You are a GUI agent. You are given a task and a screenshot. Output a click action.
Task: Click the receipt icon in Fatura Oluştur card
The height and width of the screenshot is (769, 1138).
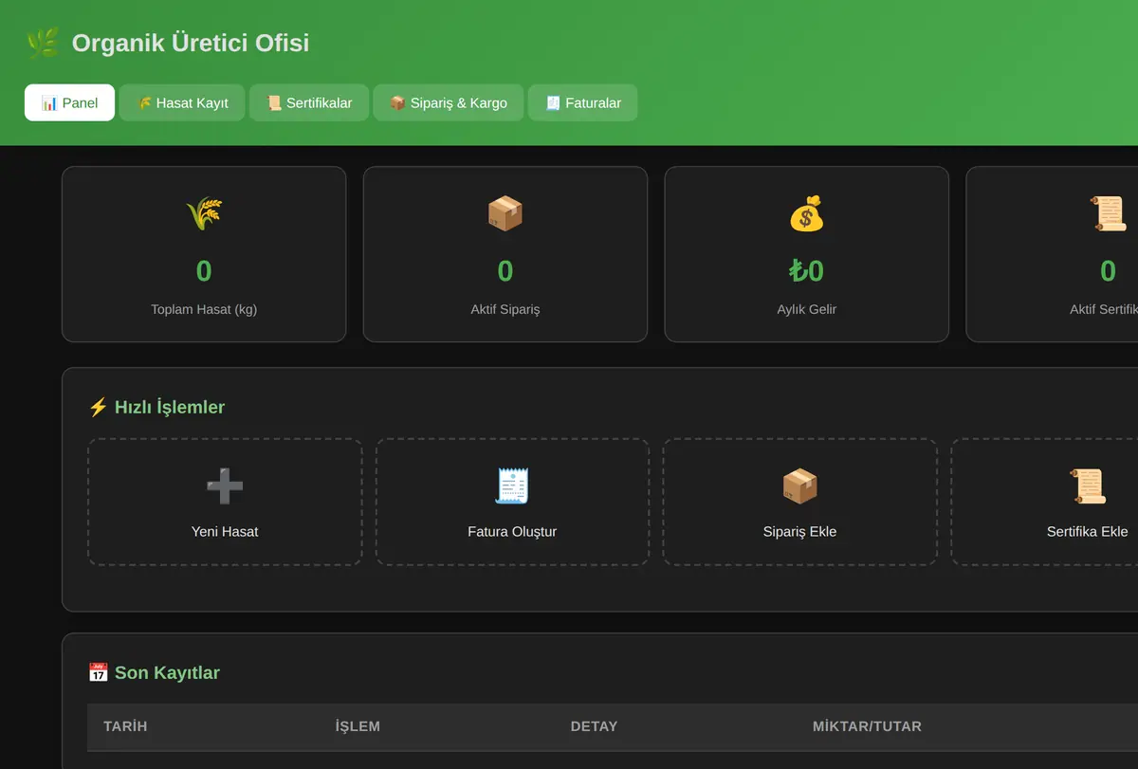coord(512,486)
